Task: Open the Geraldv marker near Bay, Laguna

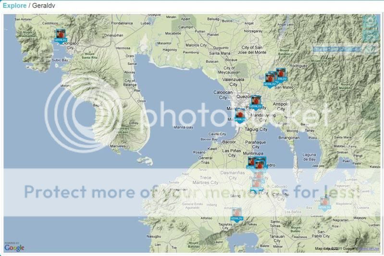Action: pyautogui.click(x=325, y=204)
